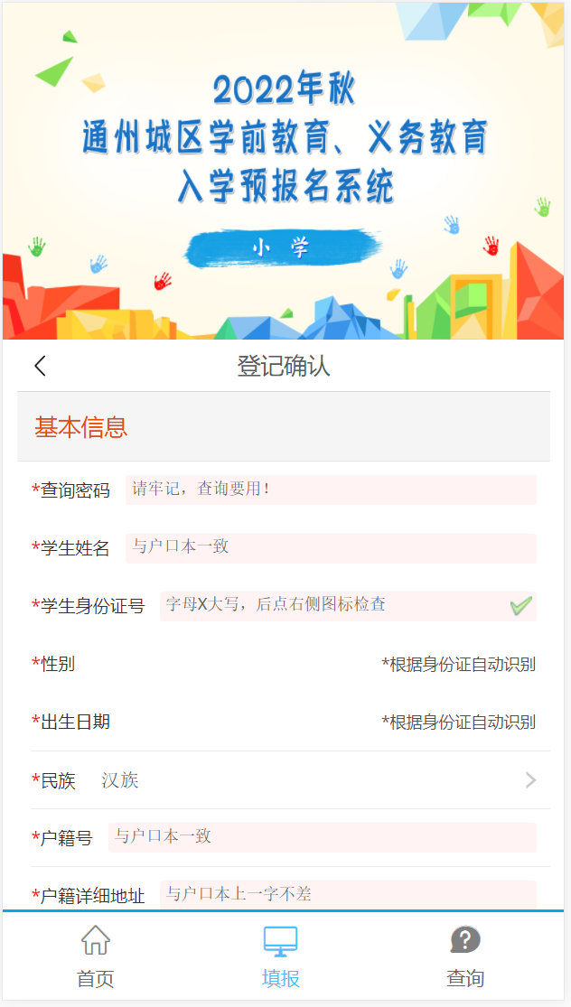Open the 首页 home icon
Screen dimensions: 571x1007
pyautogui.click(x=95, y=940)
